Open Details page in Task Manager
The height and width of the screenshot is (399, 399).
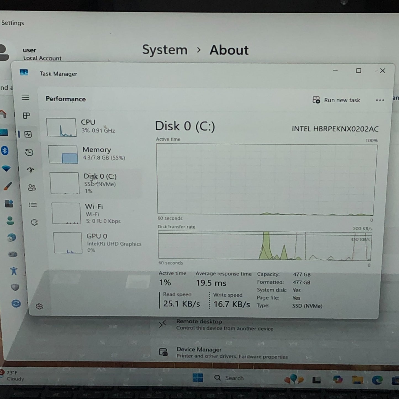click(33, 205)
